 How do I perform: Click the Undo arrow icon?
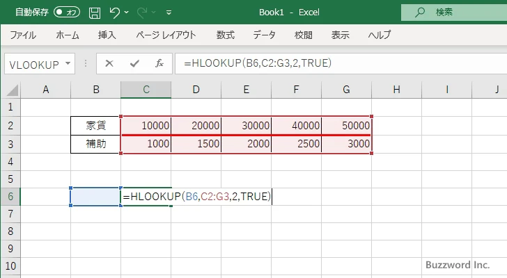tap(115, 12)
